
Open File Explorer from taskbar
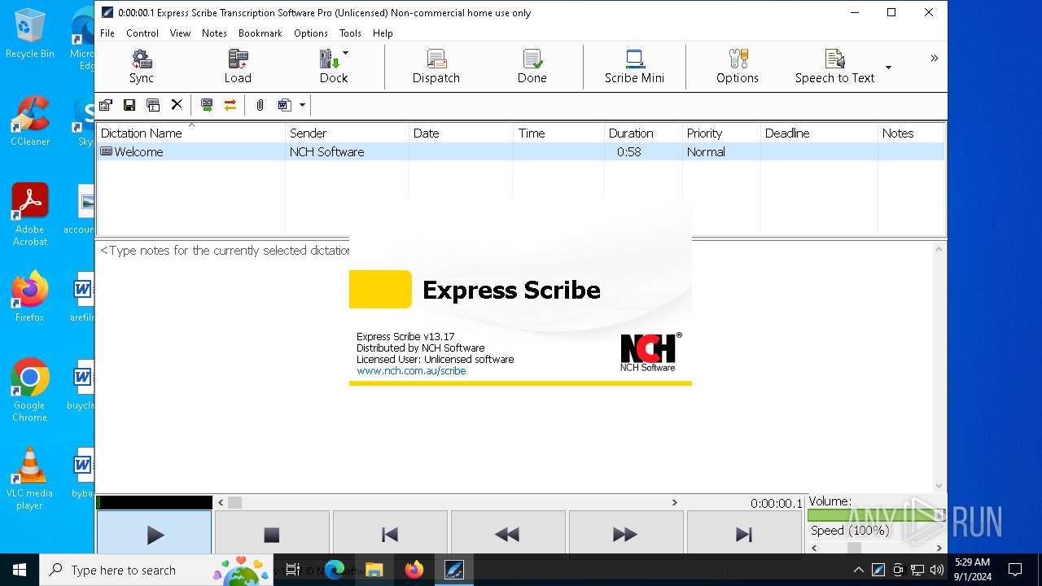374,570
